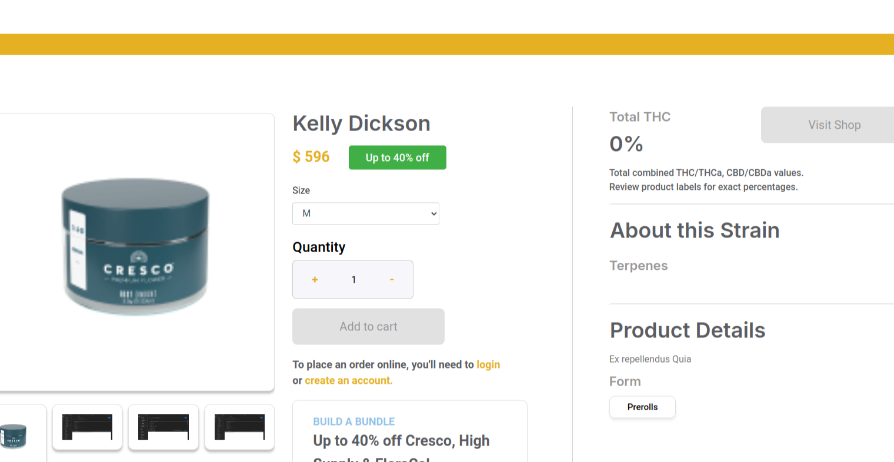Image resolution: width=894 pixels, height=462 pixels.
Task: Select the second dark screenshot thumbnail
Action: tap(87, 427)
